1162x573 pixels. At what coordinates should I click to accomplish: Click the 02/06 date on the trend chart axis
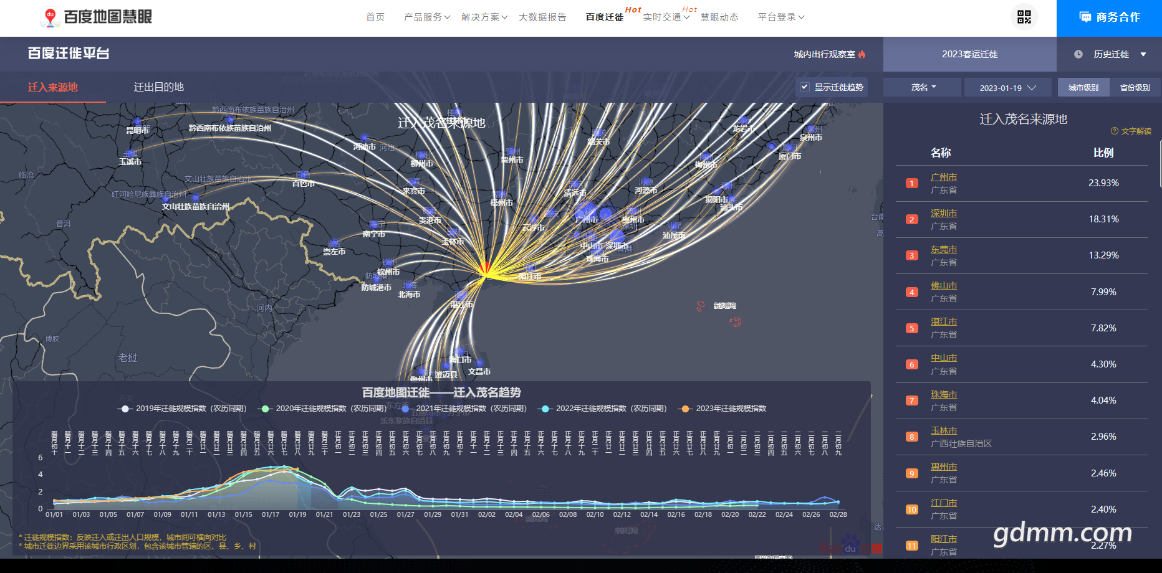[541, 514]
